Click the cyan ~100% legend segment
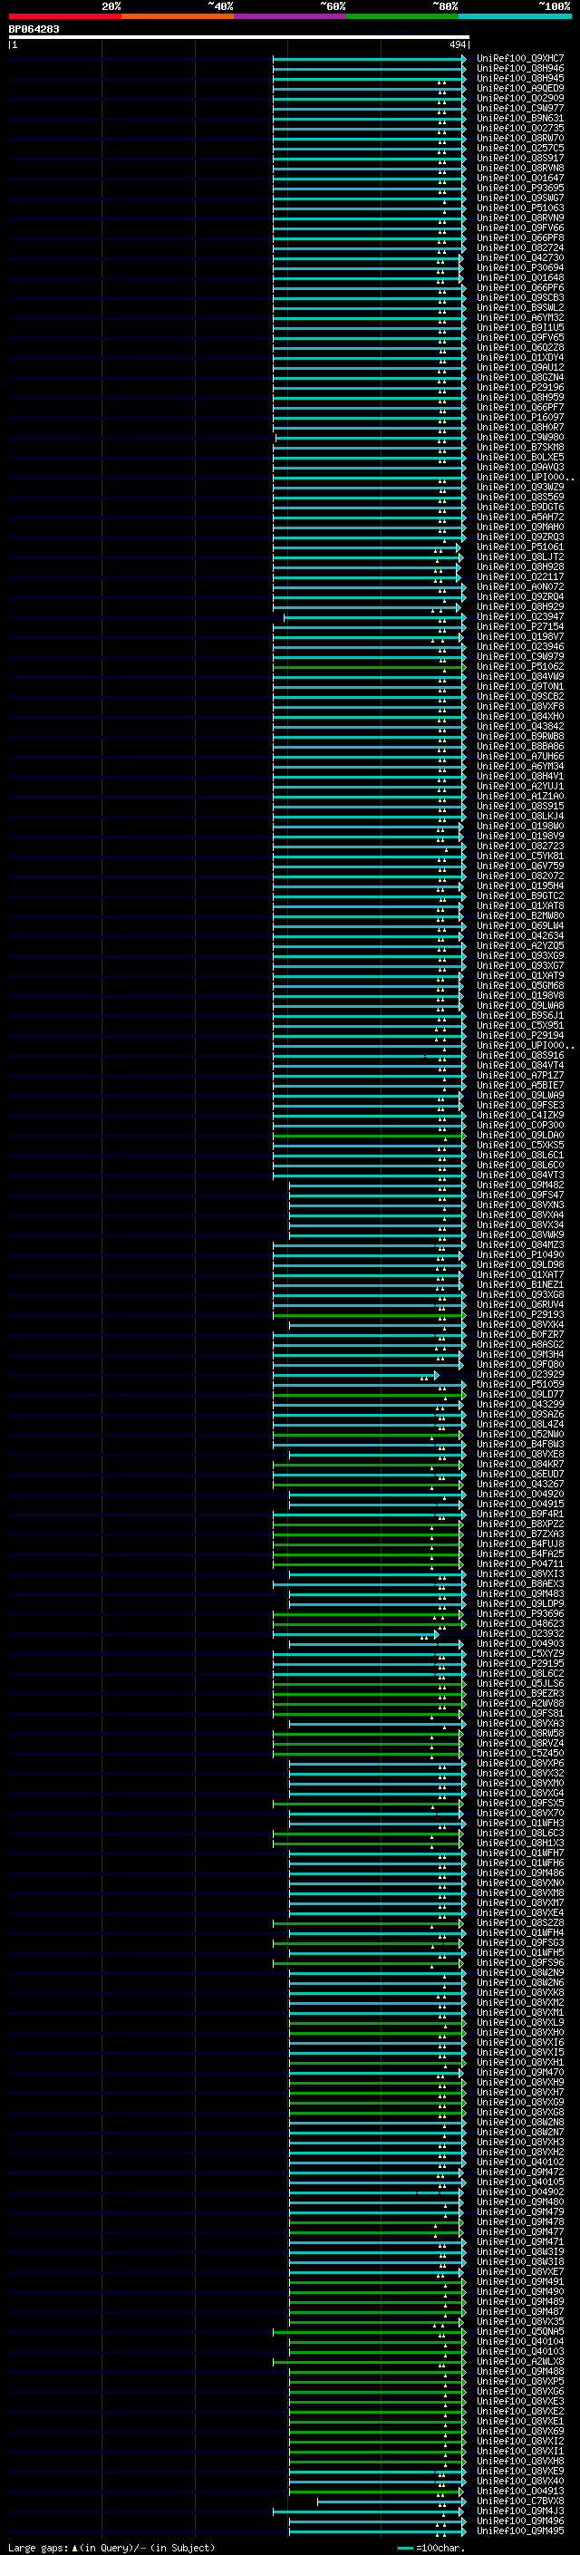 [515, 16]
